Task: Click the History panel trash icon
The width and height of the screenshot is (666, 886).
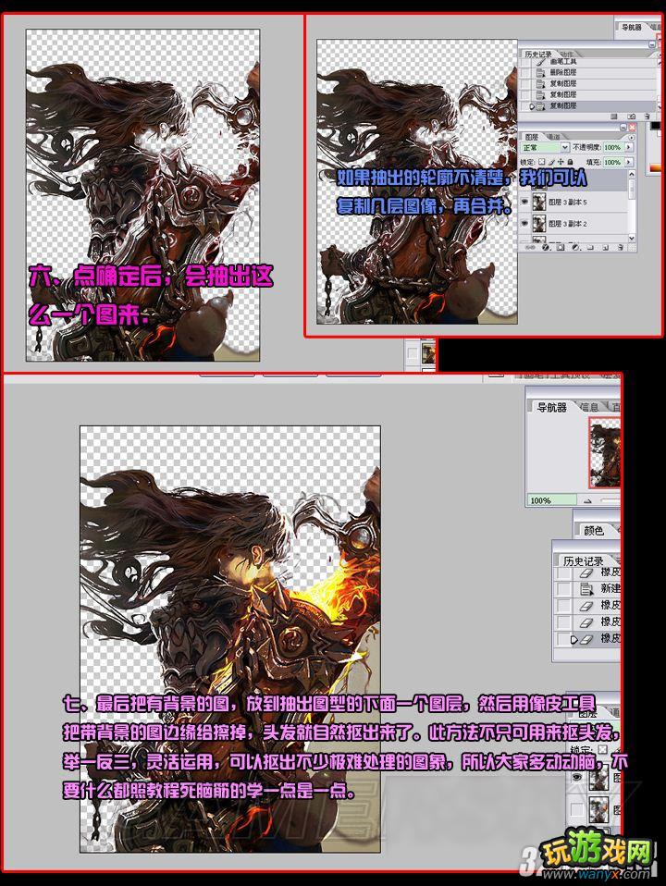Action: click(647, 117)
